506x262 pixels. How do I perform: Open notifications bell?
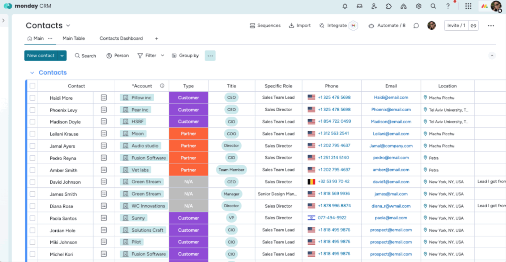[345, 6]
